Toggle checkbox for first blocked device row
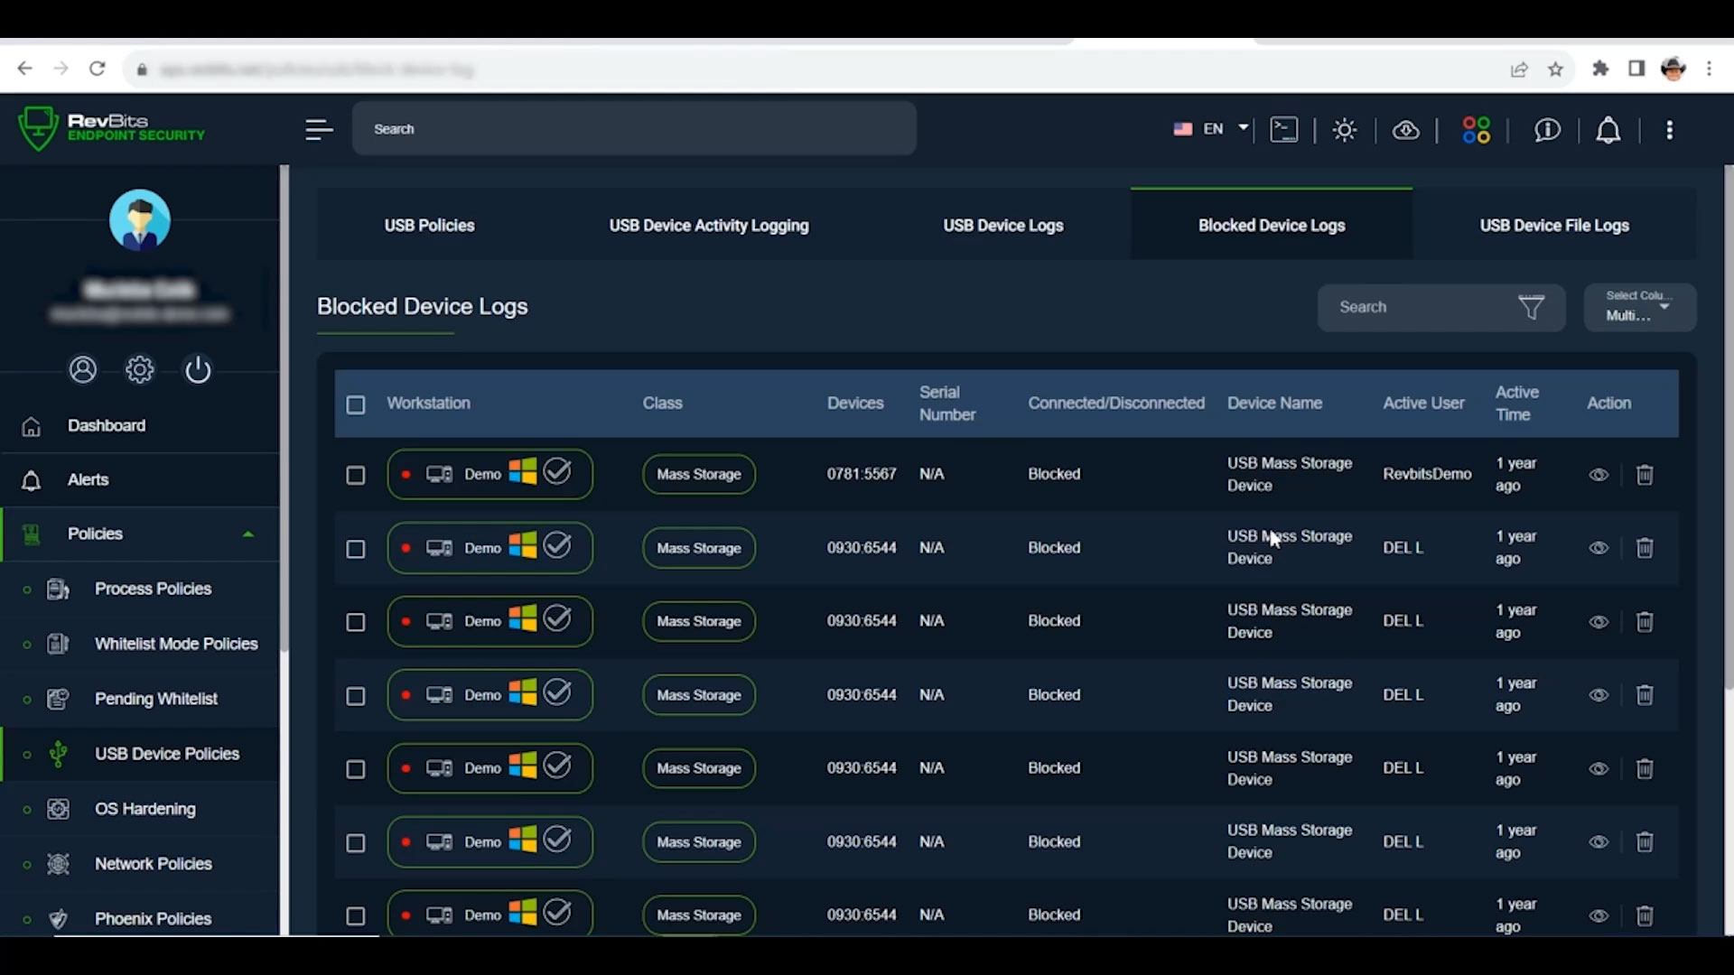The width and height of the screenshot is (1734, 975). [355, 474]
